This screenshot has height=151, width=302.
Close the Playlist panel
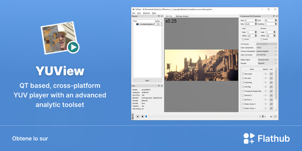pos(162,16)
